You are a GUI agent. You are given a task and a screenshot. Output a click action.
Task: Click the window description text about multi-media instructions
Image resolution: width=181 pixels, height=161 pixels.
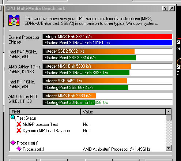coord(91,21)
